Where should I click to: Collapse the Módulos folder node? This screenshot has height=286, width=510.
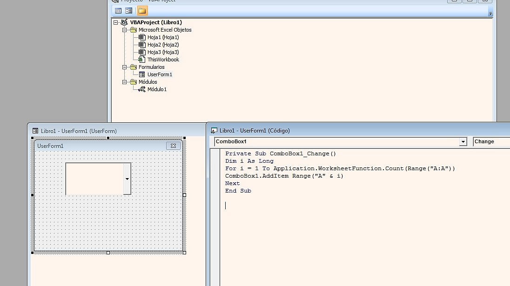(125, 82)
